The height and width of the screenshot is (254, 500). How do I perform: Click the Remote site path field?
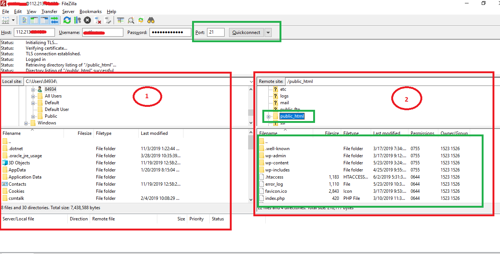(392, 81)
